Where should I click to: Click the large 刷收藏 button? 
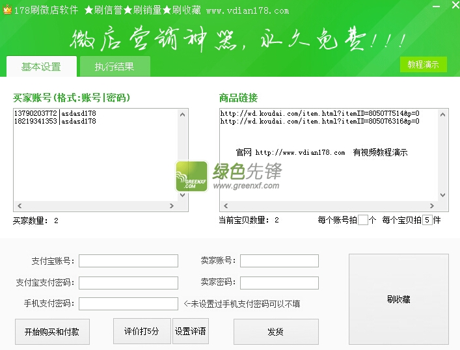pos(399,299)
